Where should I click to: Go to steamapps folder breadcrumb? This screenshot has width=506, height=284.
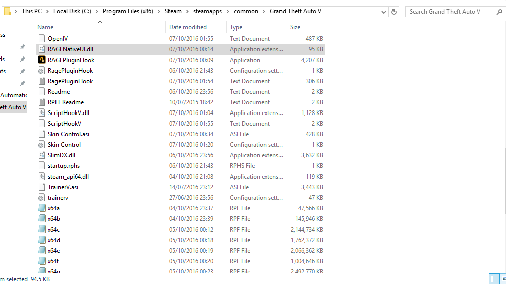207,11
